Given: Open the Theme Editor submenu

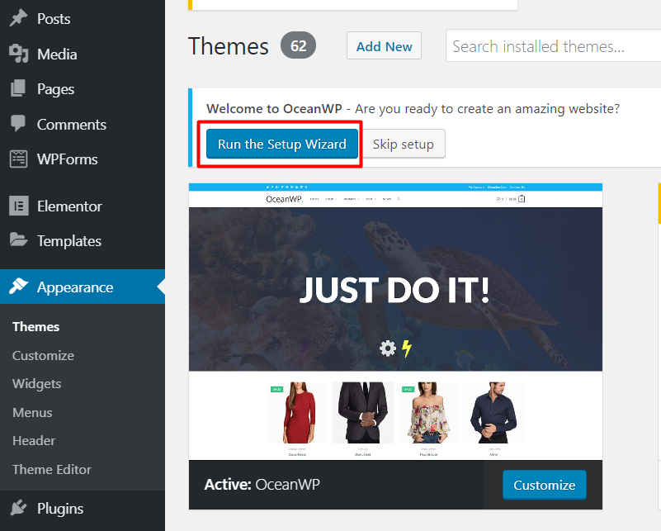Looking at the screenshot, I should pos(52,469).
